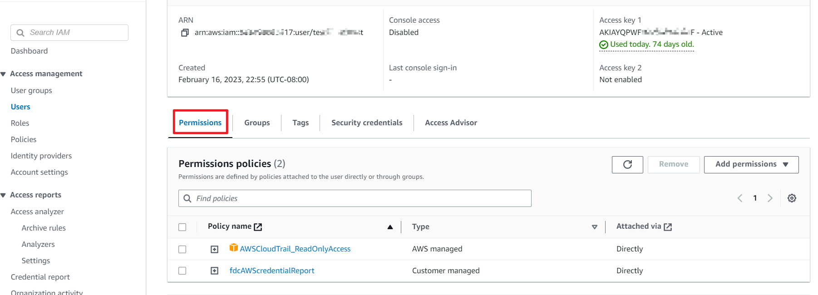818x295 pixels.
Task: Check the AWSCloudTrail_ReadOnlyAccess policy checkbox
Action: tap(182, 249)
